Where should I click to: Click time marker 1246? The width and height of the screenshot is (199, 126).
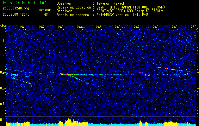point(117,27)
